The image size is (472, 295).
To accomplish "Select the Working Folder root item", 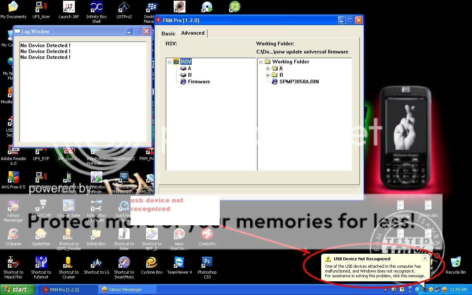I will coord(291,62).
